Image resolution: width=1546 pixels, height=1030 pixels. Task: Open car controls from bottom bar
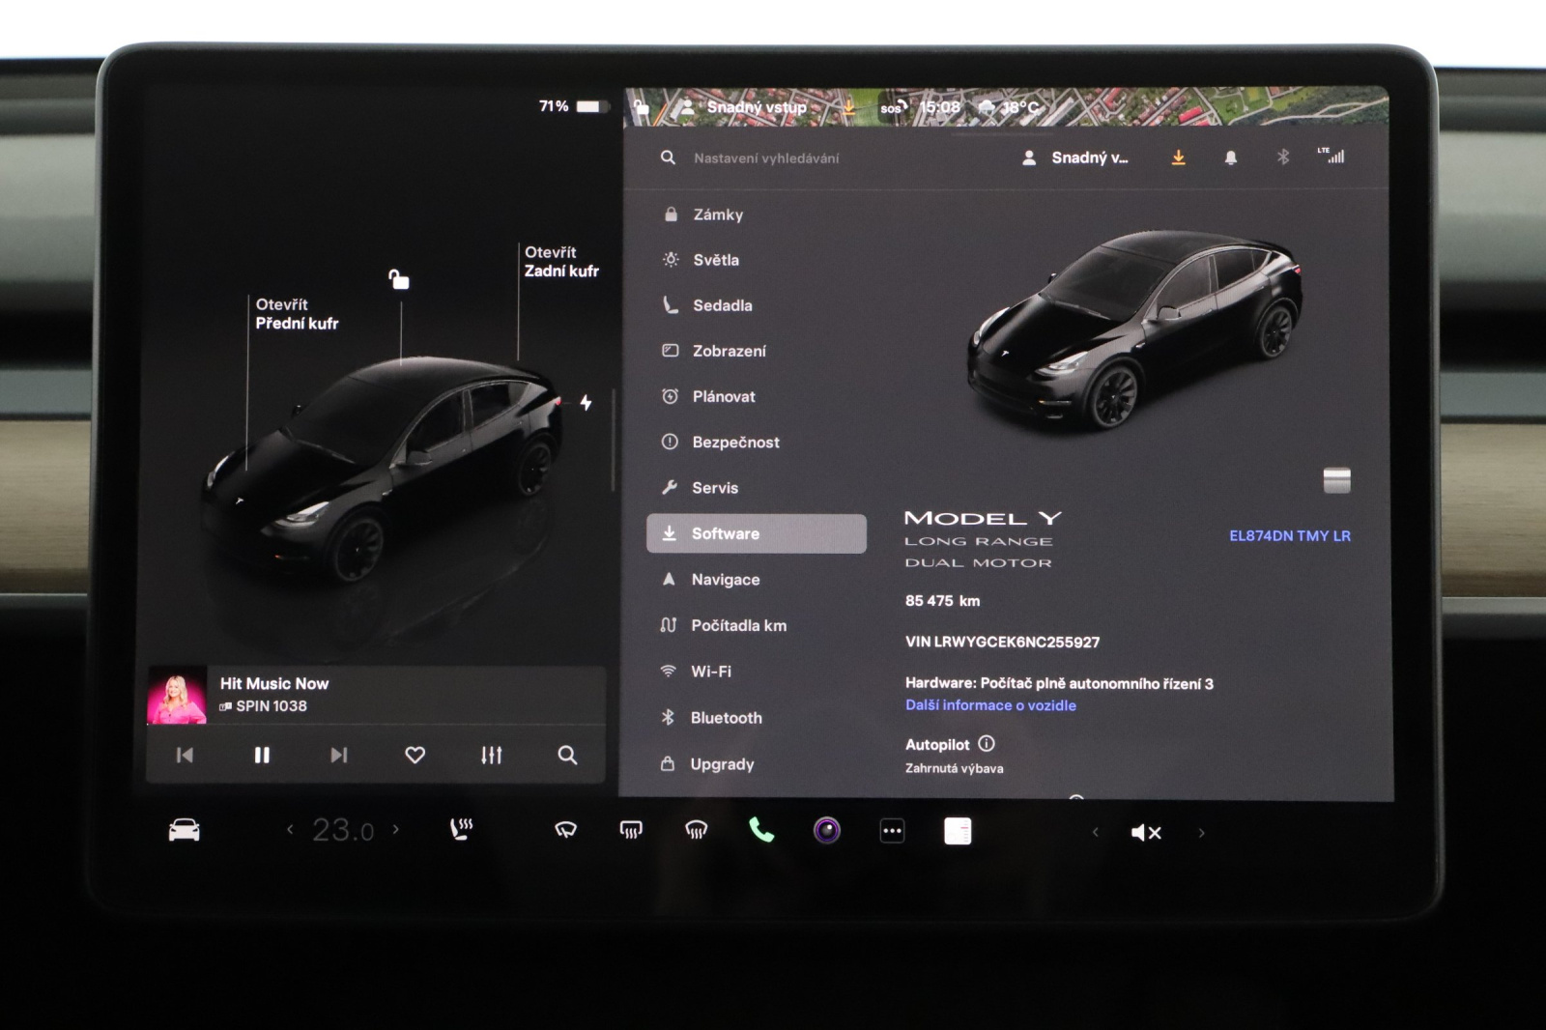(x=184, y=830)
